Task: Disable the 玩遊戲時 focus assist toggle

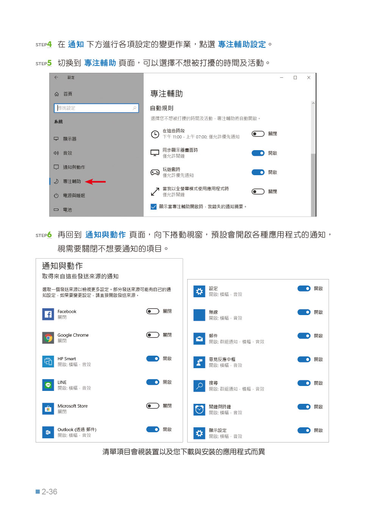Action: (x=258, y=173)
